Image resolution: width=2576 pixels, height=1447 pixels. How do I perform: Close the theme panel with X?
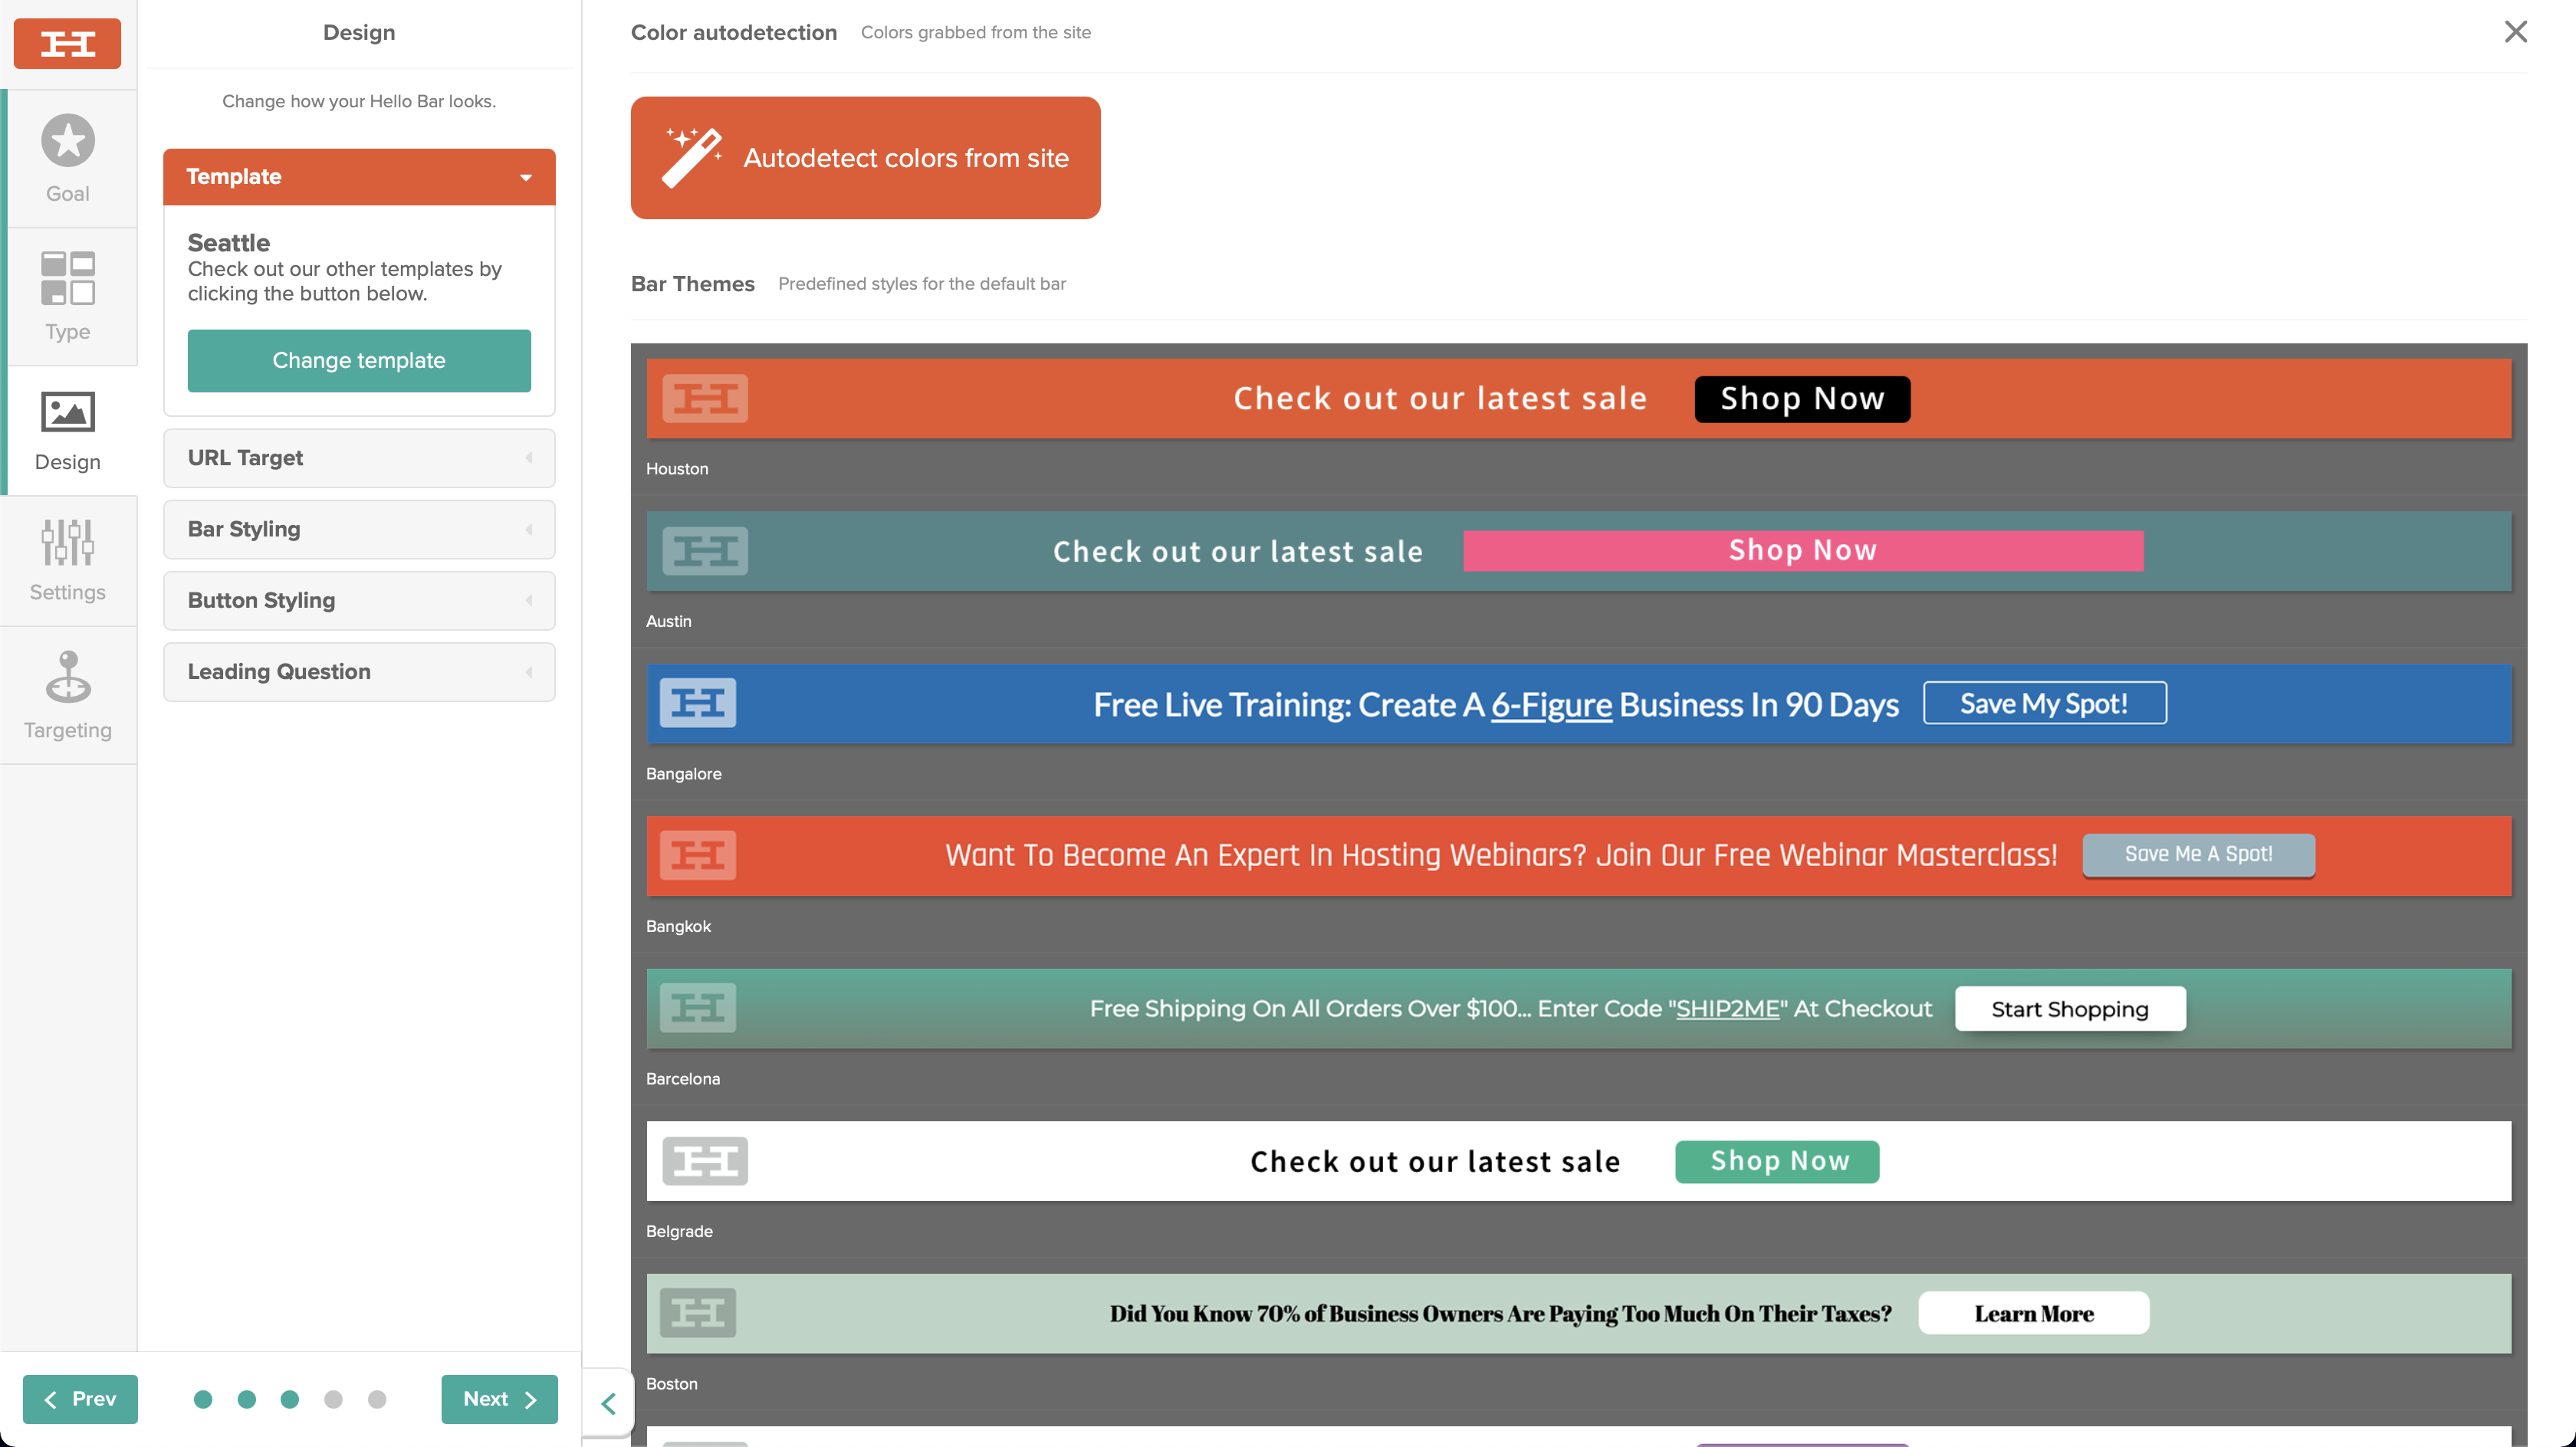(2516, 32)
